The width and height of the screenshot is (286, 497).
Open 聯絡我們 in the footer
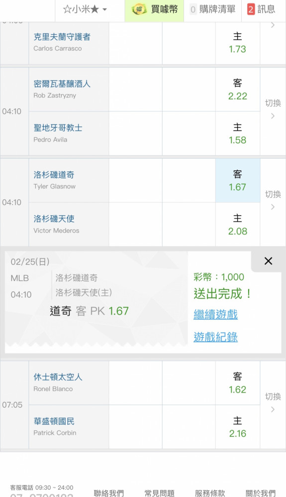109,493
